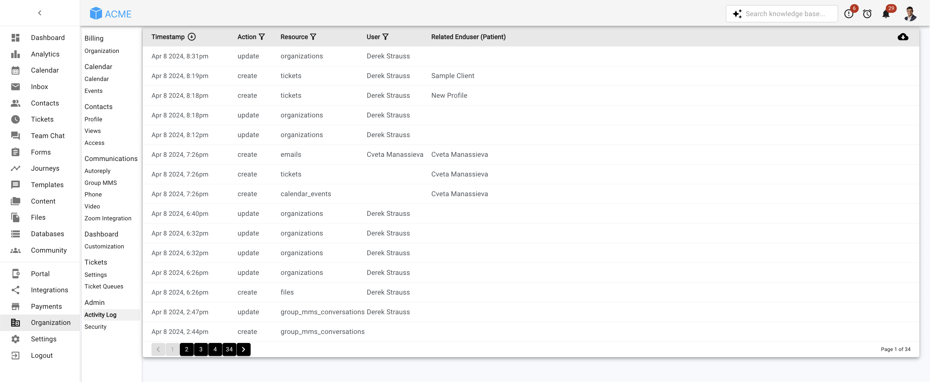Go to page 2
This screenshot has height=382, width=930.
187,349
